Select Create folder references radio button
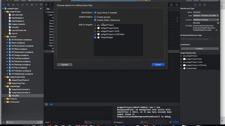Screen dimensions: 225x126 point(95,20)
